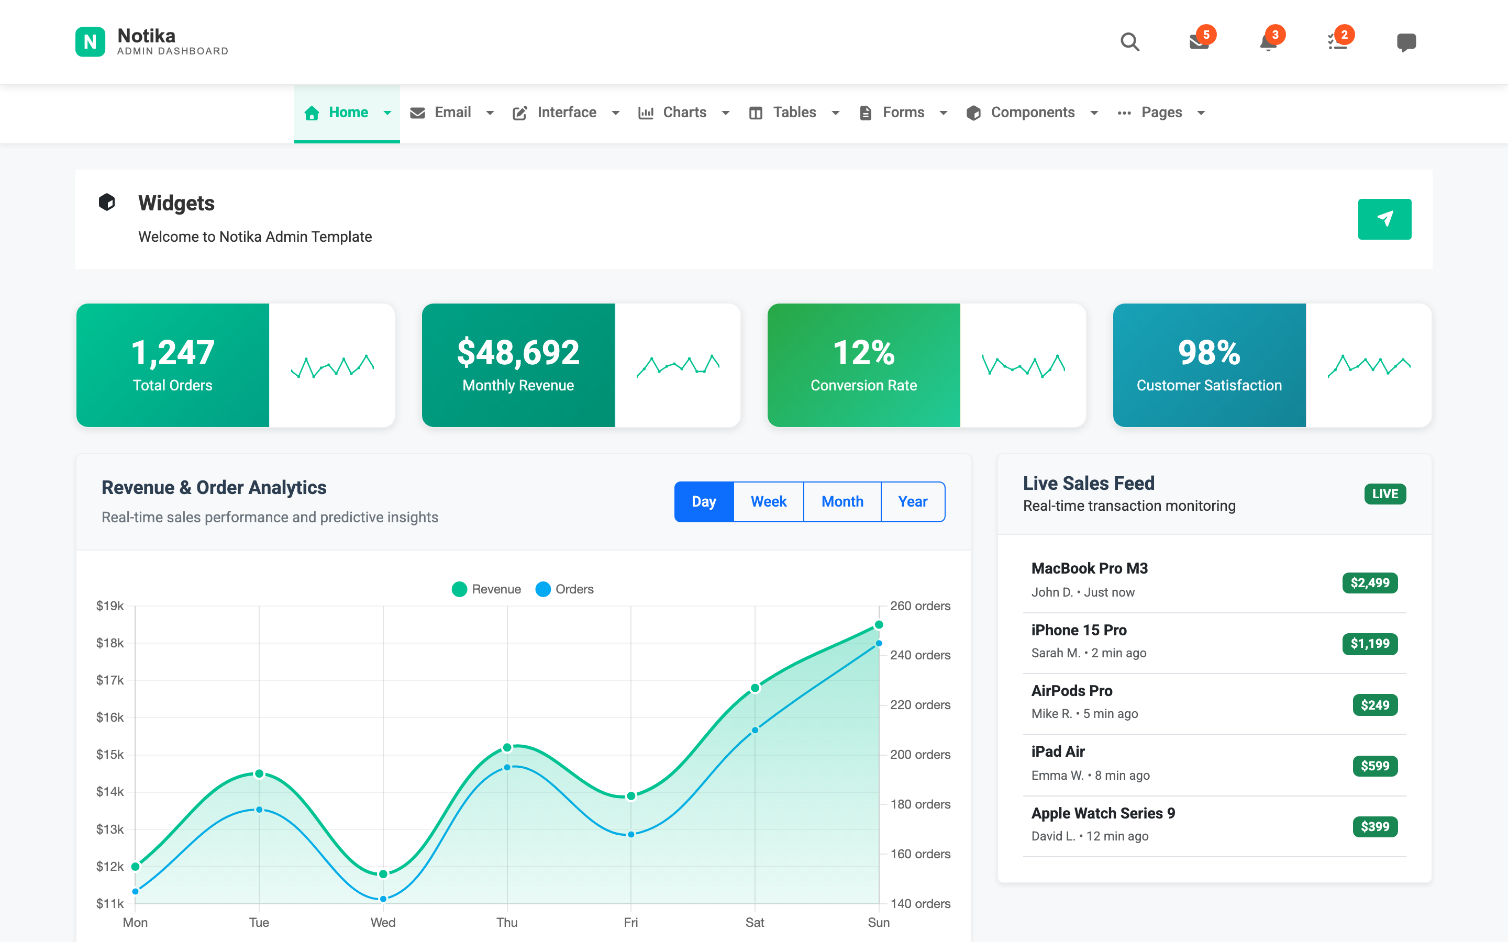Expand the Charts dropdown arrow
This screenshot has height=942, width=1508.
(725, 113)
